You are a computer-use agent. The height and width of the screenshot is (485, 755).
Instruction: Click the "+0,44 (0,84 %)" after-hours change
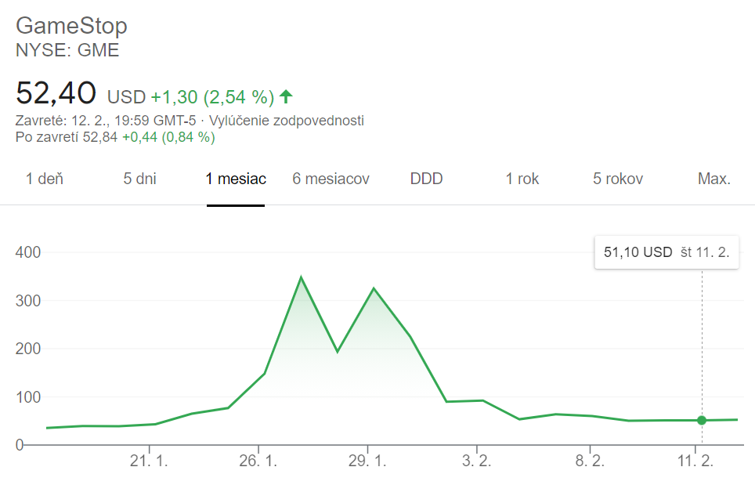pos(168,137)
